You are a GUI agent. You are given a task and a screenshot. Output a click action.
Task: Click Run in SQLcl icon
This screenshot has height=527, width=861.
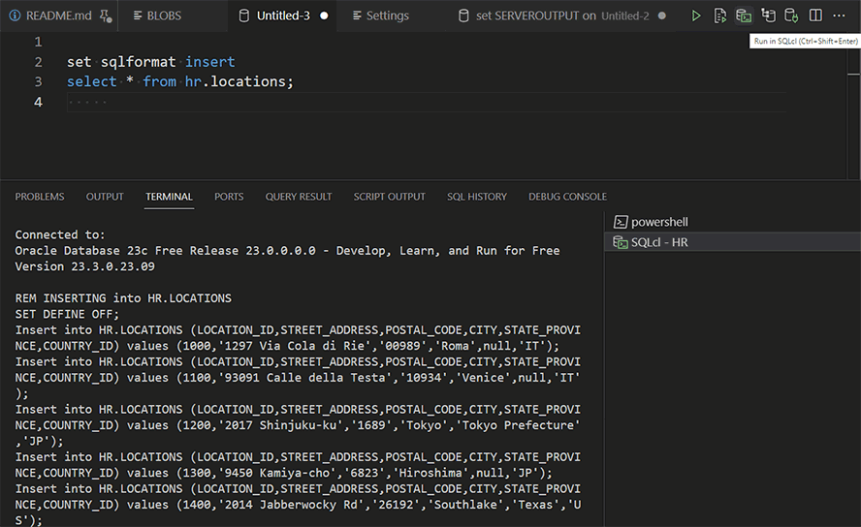744,15
